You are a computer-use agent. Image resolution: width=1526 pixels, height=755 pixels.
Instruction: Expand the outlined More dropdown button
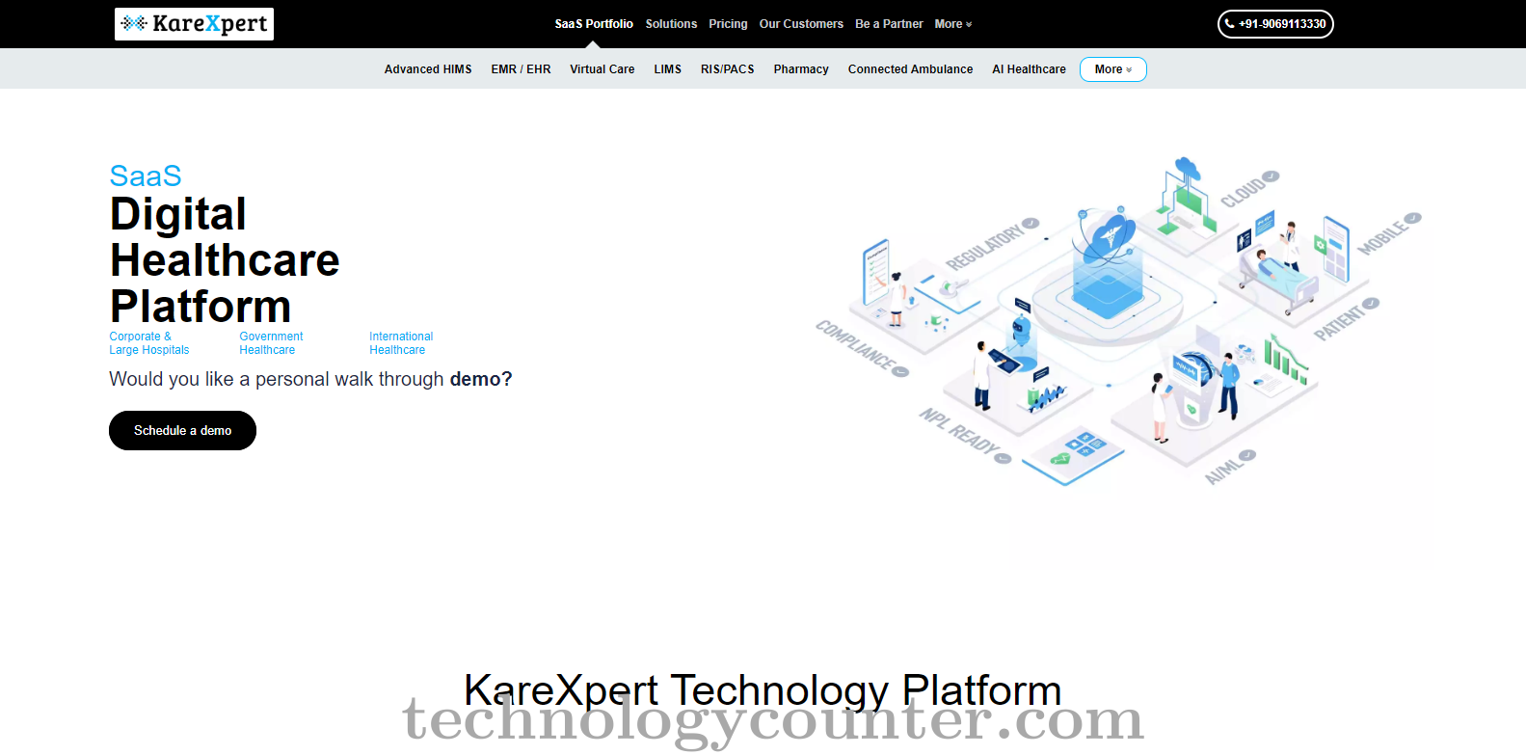[1113, 69]
